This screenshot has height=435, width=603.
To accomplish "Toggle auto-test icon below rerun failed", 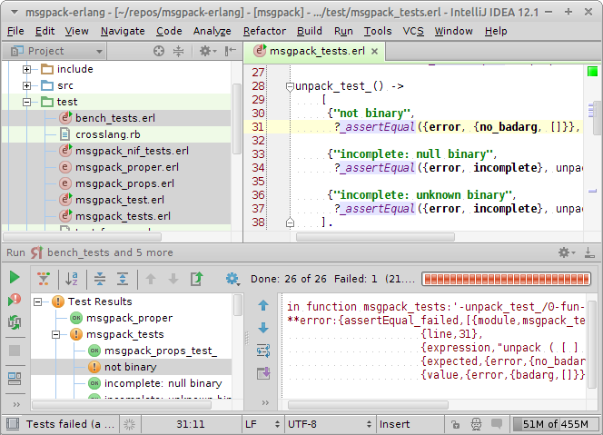I will [x=15, y=321].
